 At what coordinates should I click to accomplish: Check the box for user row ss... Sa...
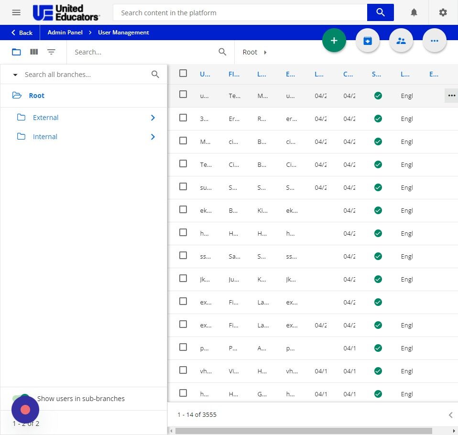tap(183, 255)
